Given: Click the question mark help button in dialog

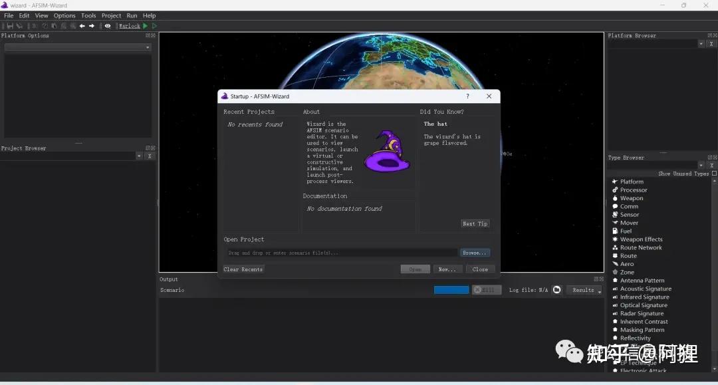Looking at the screenshot, I should tap(467, 96).
